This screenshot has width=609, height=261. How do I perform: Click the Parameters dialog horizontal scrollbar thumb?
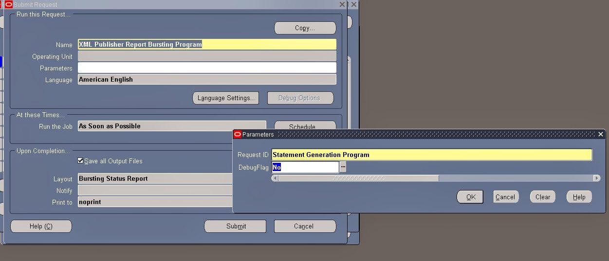pyautogui.click(x=358, y=178)
